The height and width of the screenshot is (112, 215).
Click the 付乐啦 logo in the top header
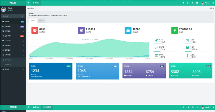[x=13, y=3]
